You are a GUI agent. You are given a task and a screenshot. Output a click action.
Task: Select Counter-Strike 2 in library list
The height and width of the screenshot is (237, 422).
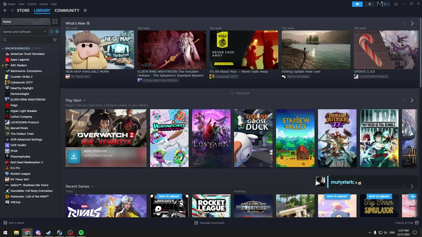21,77
